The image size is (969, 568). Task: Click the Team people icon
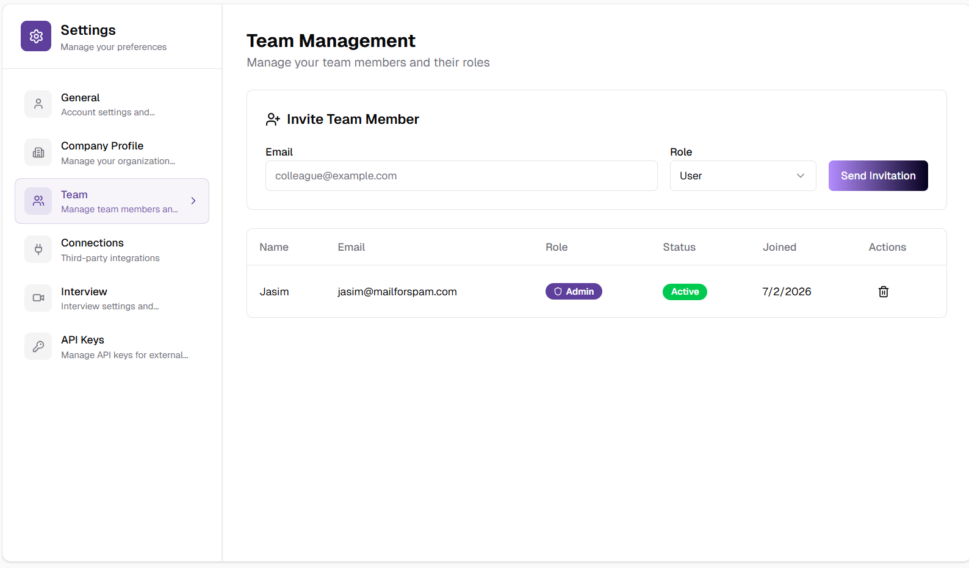click(38, 201)
